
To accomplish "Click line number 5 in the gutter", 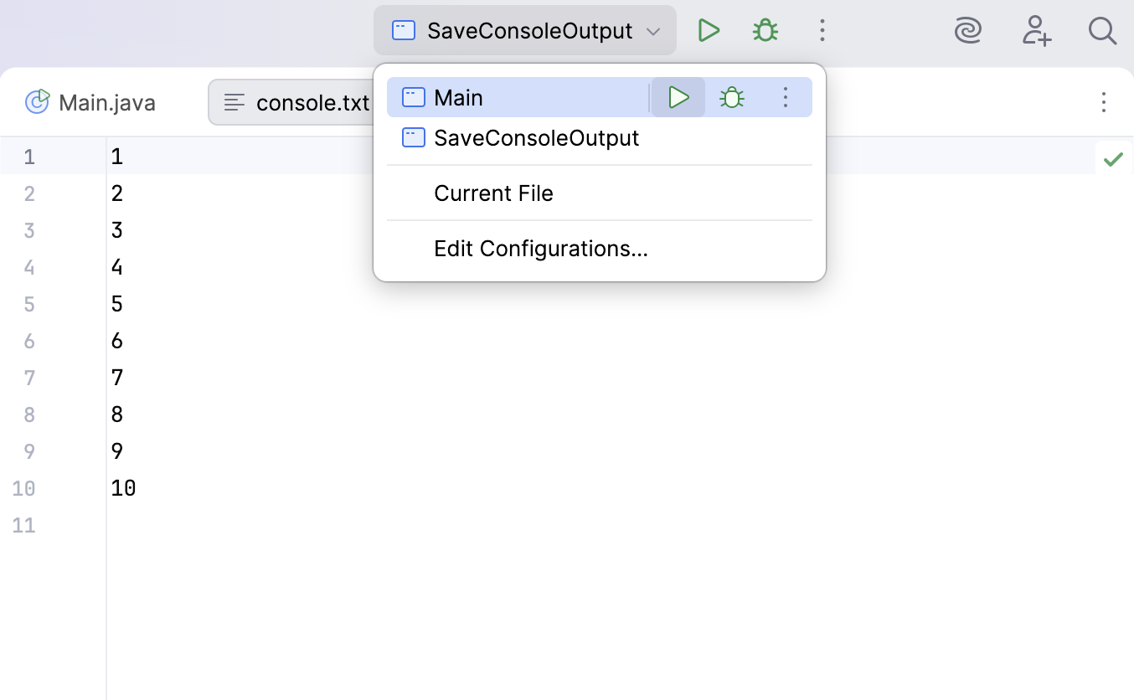I will tap(29, 303).
